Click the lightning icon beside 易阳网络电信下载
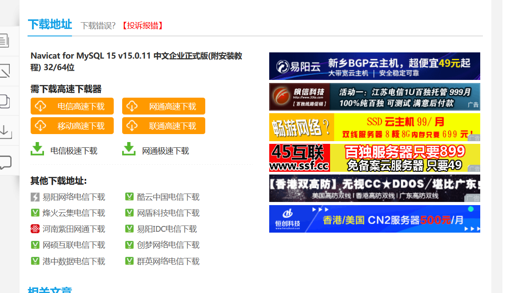This screenshot has height=293, width=506. click(35, 197)
